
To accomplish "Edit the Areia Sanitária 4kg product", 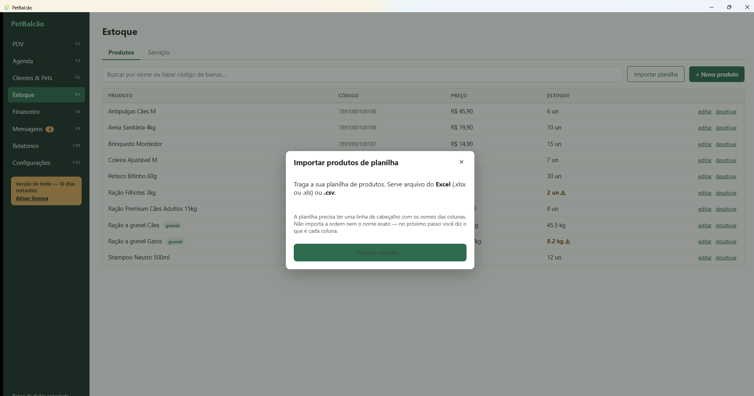I will 705,128.
